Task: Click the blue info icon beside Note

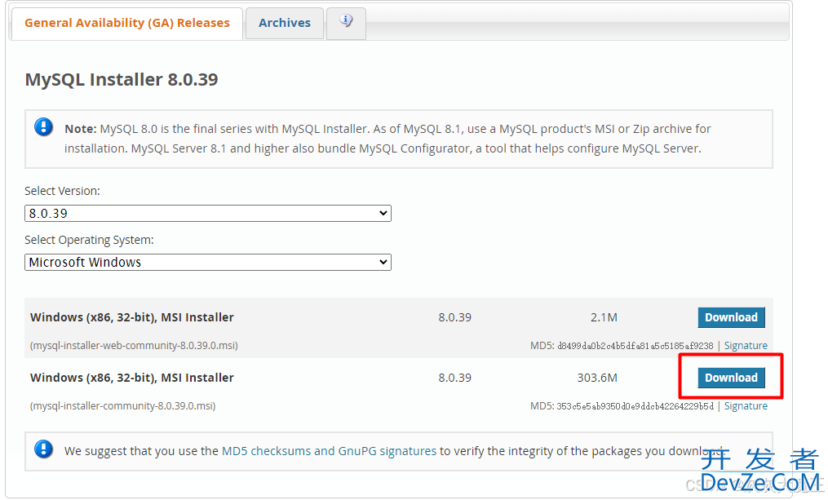Action: tap(43, 127)
